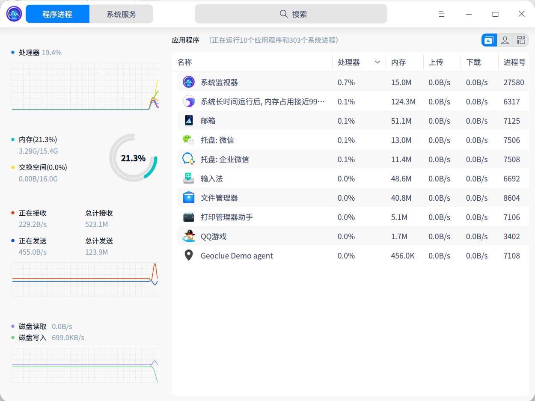Viewport: 535px width, 401px height.
Task: Click the 文件管理器 icon
Action: [189, 198]
